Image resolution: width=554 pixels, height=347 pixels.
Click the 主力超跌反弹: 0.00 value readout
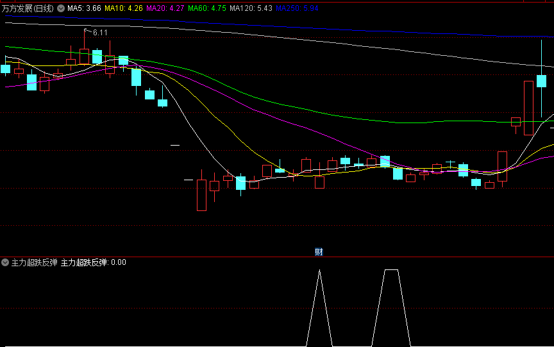pyautogui.click(x=94, y=262)
